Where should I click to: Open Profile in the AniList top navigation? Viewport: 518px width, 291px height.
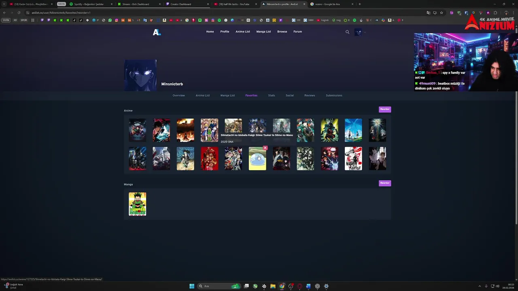coord(225,32)
